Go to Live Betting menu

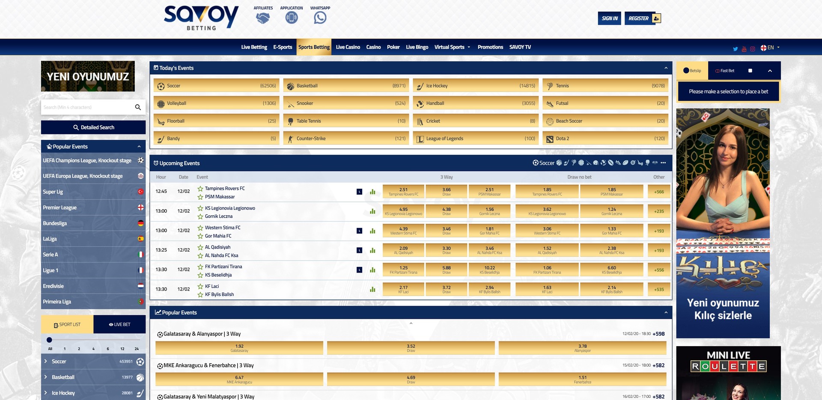point(254,47)
